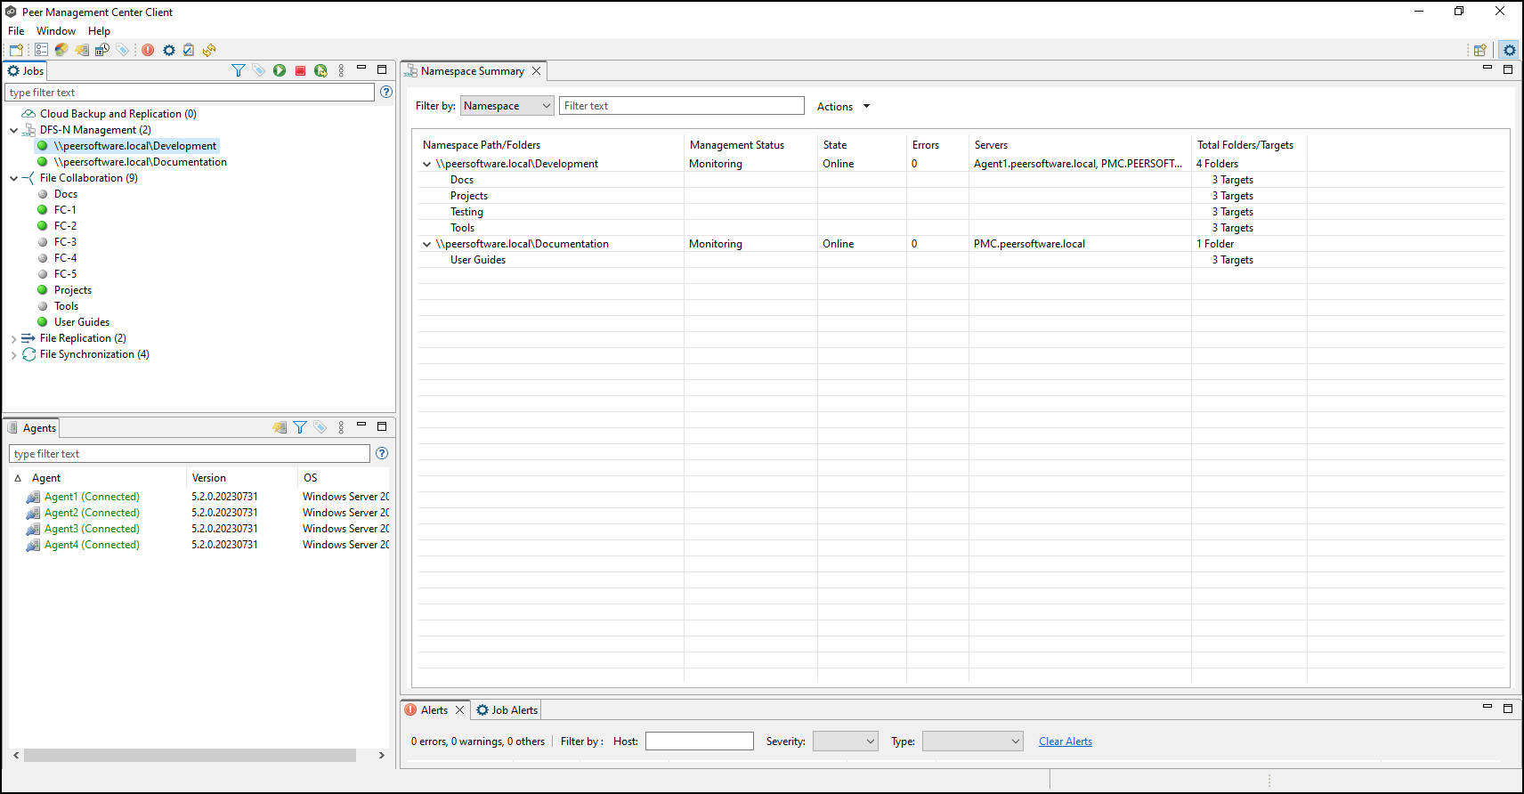Select Agent2 (Connected) in the Agents list
1524x794 pixels.
[92, 513]
